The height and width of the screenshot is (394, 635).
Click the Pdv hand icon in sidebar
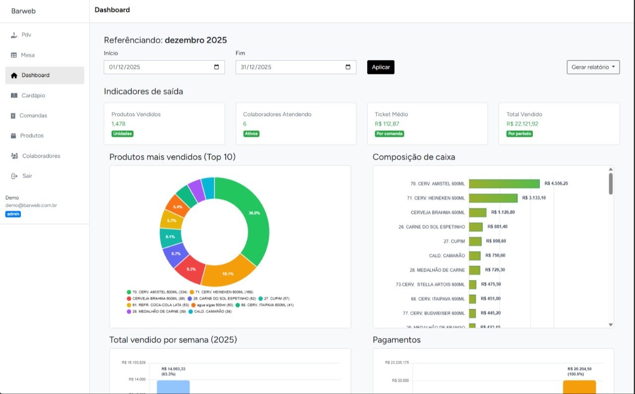(14, 35)
